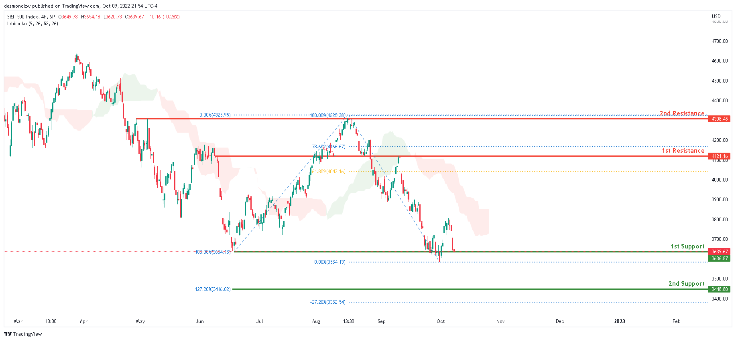Click the May label on the time axis

point(140,321)
